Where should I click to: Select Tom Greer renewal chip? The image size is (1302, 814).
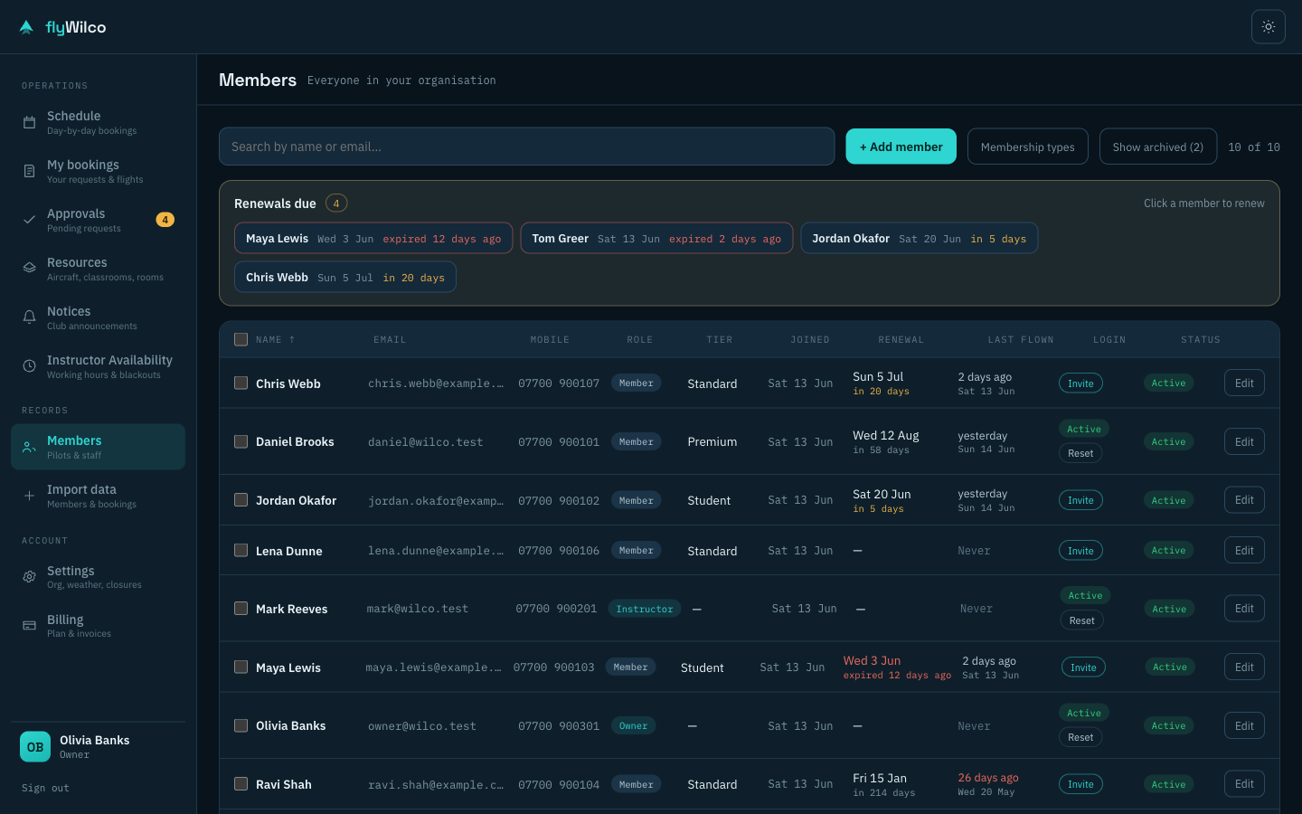pos(656,239)
